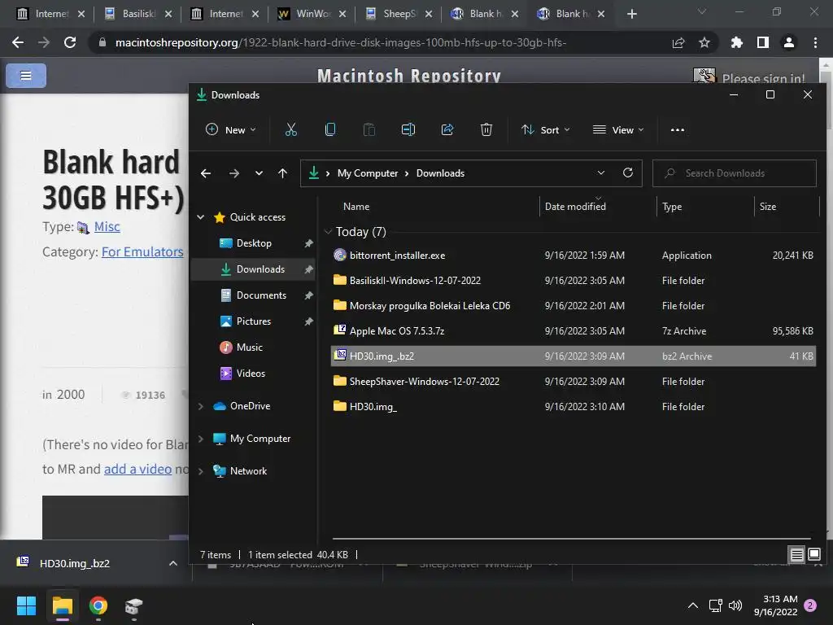Go up one folder level in Explorer
This screenshot has width=833, height=625.
[282, 173]
